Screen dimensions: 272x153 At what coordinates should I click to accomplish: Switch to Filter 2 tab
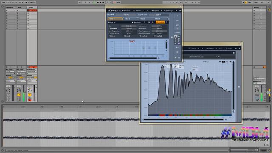click(130, 19)
